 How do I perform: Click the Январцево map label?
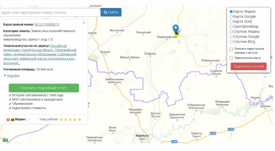pyautogui.click(x=223, y=102)
